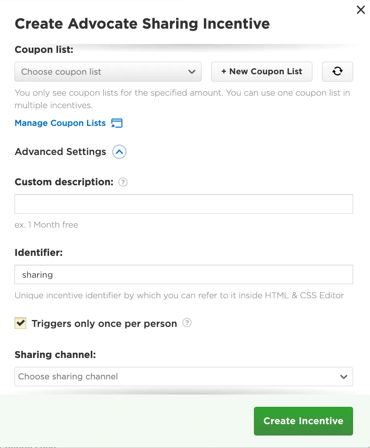Click the Advanced Settings heading text
370x448 pixels.
pyautogui.click(x=60, y=152)
